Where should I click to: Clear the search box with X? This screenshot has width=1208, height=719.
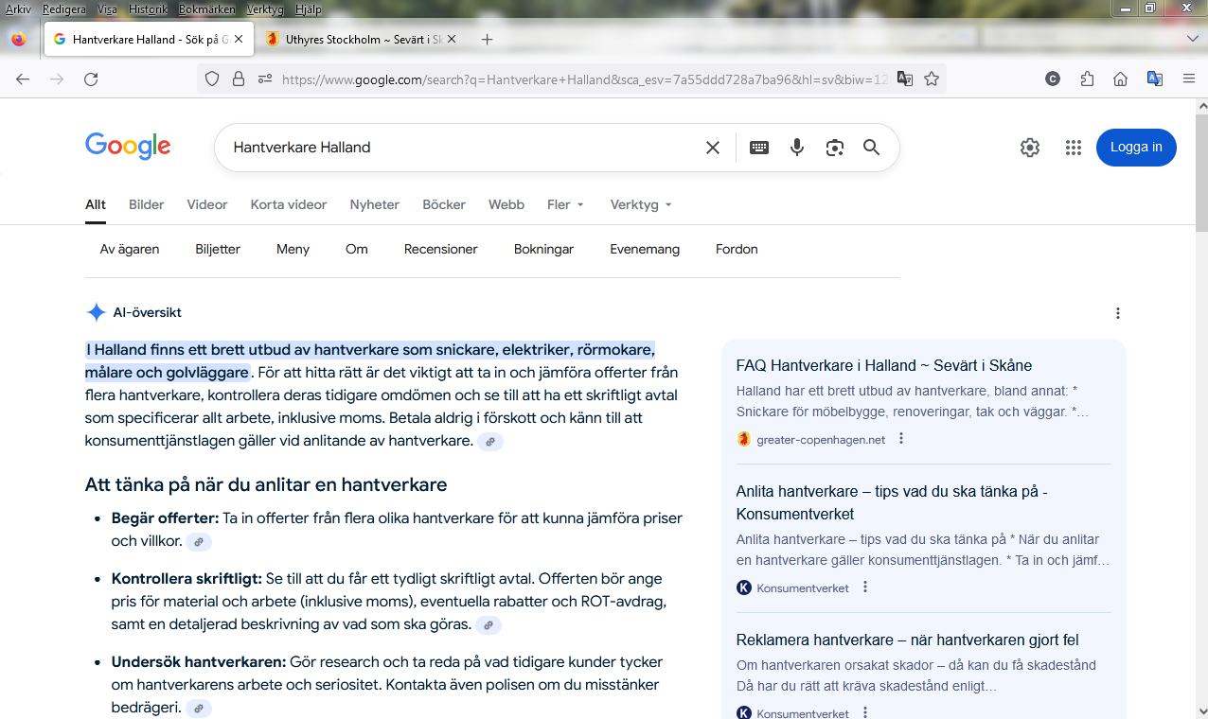pos(713,148)
